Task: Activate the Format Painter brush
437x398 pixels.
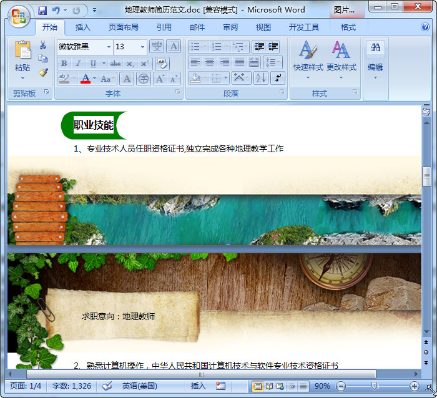Action: pyautogui.click(x=42, y=72)
